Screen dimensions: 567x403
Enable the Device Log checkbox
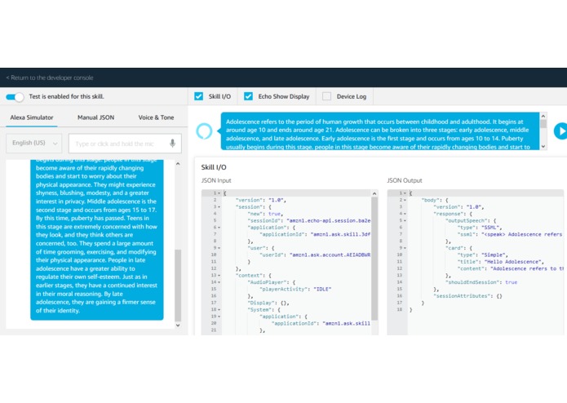point(326,96)
